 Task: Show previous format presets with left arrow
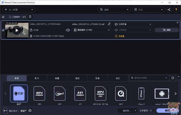[x=5, y=94]
